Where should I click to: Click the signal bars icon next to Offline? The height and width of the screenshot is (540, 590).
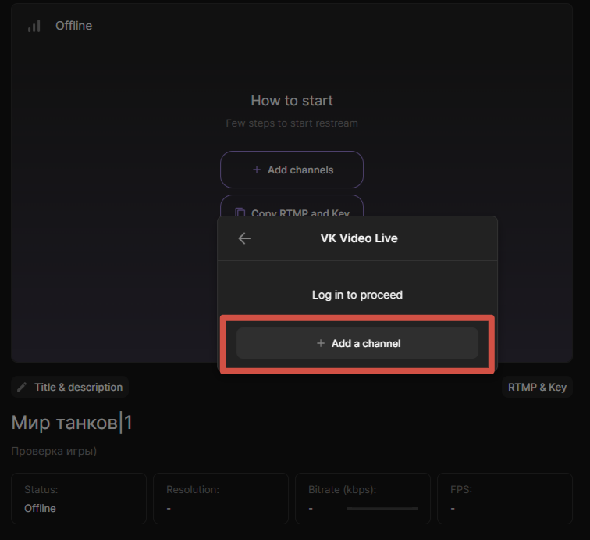34,26
